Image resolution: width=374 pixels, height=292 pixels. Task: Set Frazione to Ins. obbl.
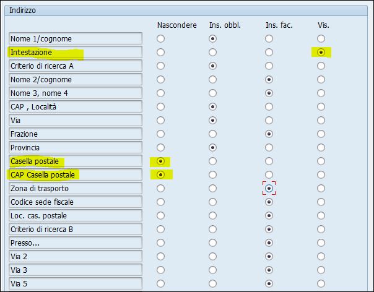212,134
